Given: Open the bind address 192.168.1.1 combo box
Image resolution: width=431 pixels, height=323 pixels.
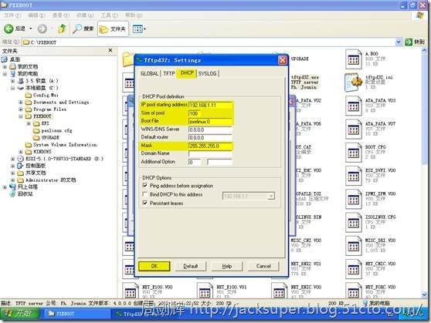Looking at the screenshot, I should (x=249, y=196).
